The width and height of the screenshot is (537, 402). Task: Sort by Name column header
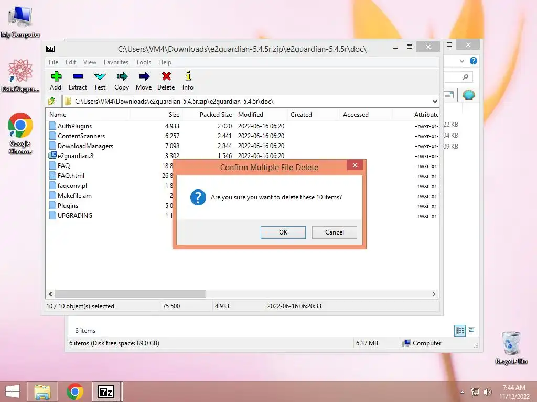click(x=88, y=115)
